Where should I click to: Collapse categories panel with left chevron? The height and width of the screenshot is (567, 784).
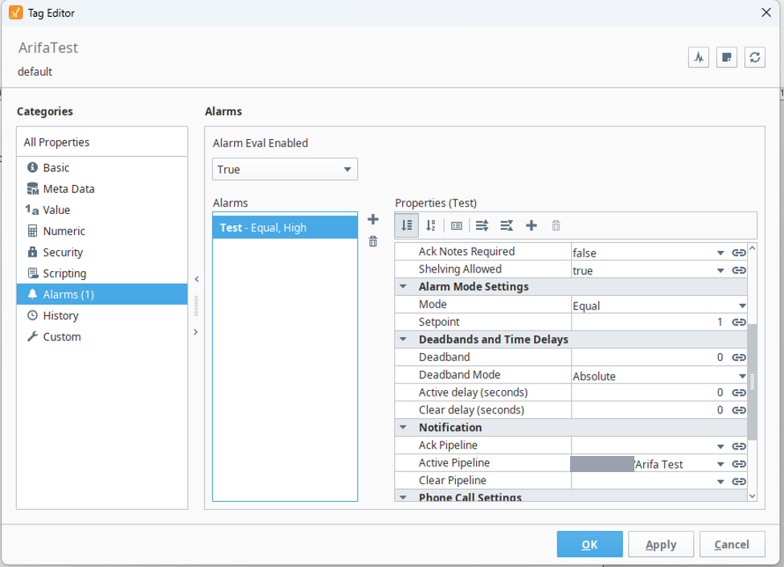click(196, 279)
